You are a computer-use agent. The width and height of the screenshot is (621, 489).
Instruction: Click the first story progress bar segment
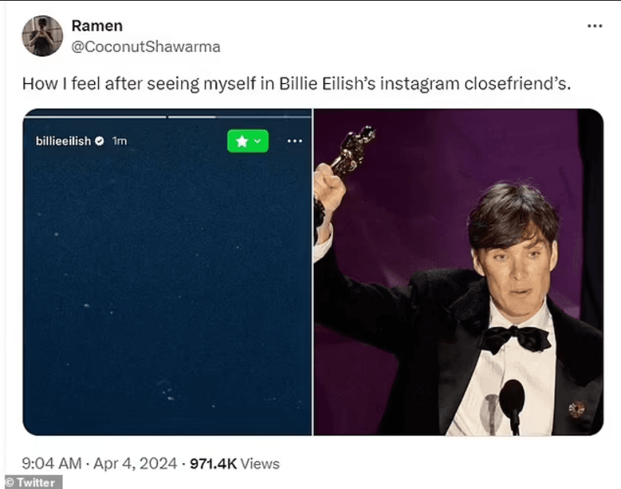[x=97, y=117]
